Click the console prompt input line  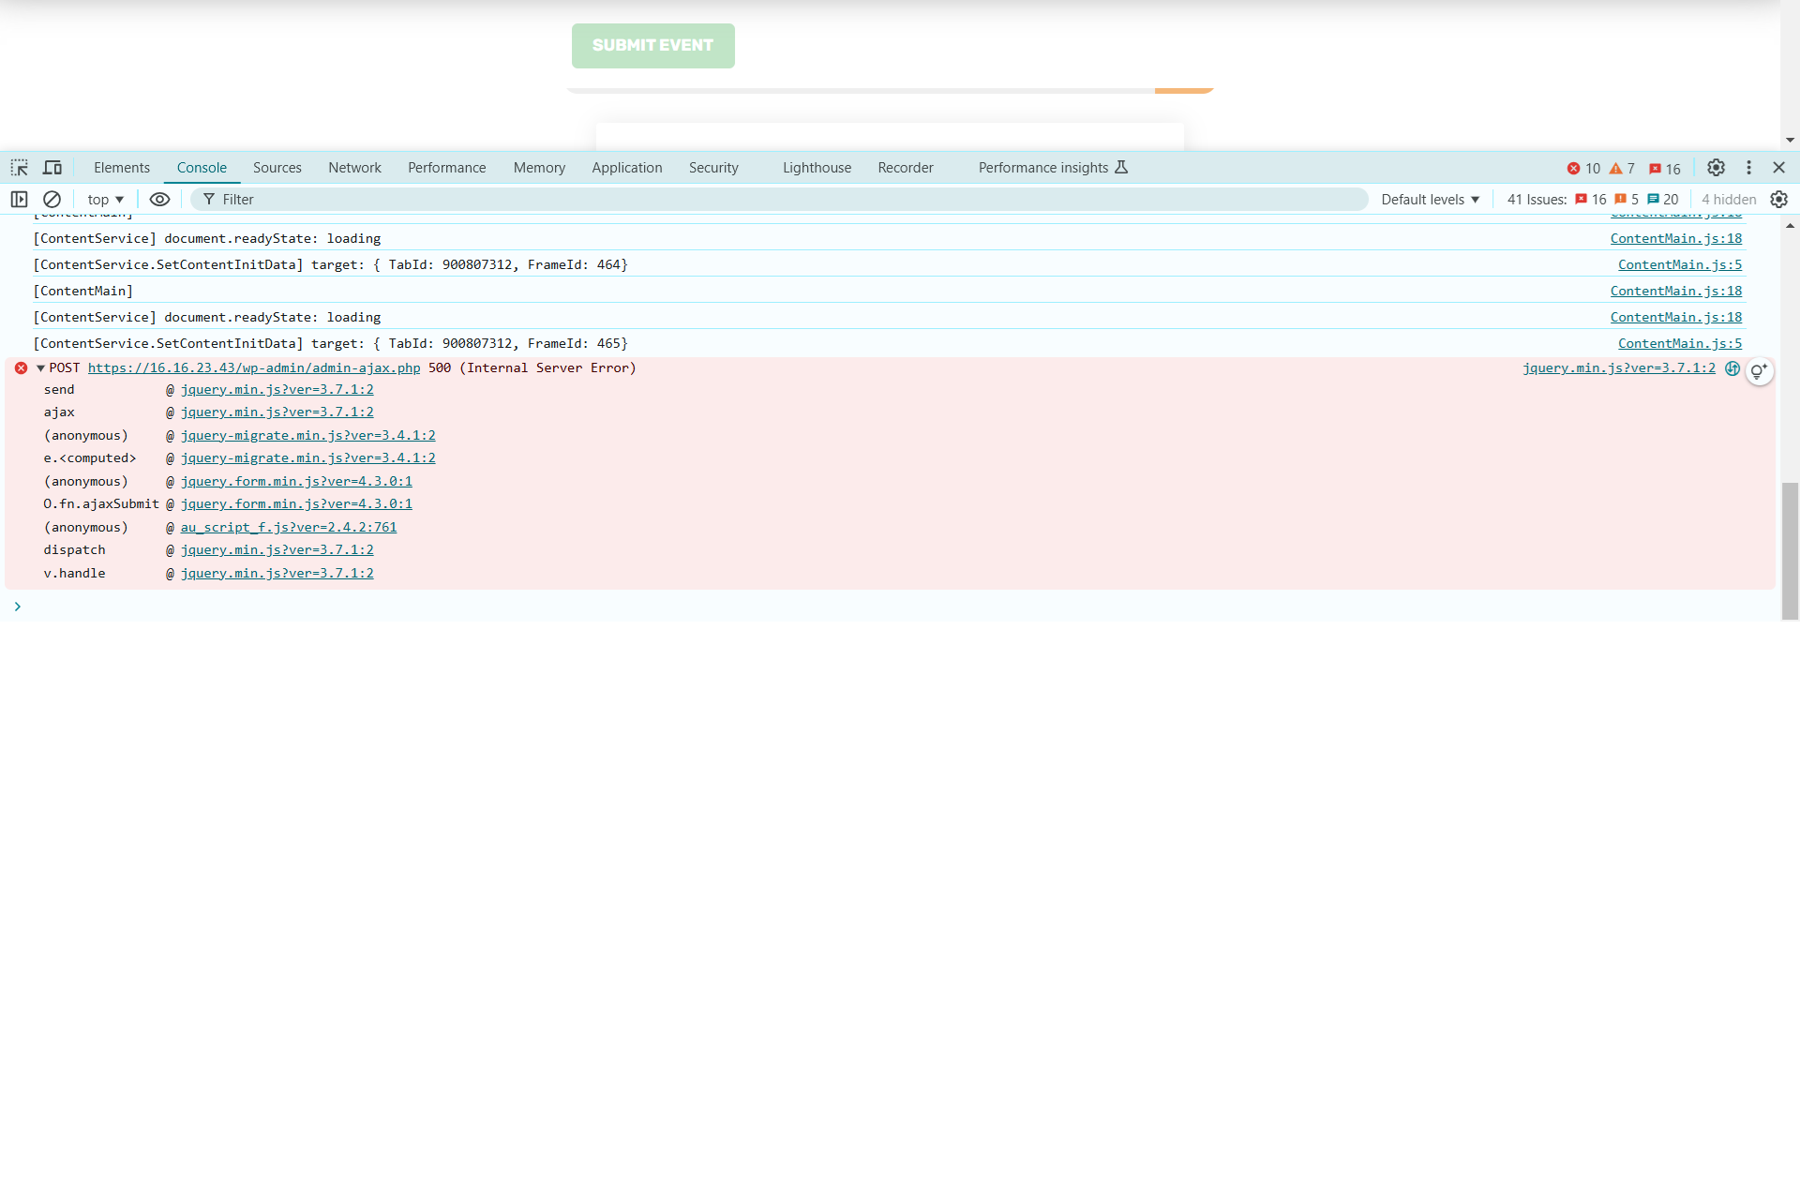coord(891,607)
